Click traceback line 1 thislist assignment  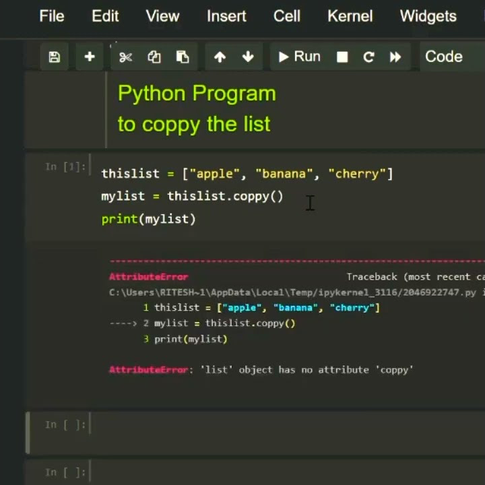(261, 308)
